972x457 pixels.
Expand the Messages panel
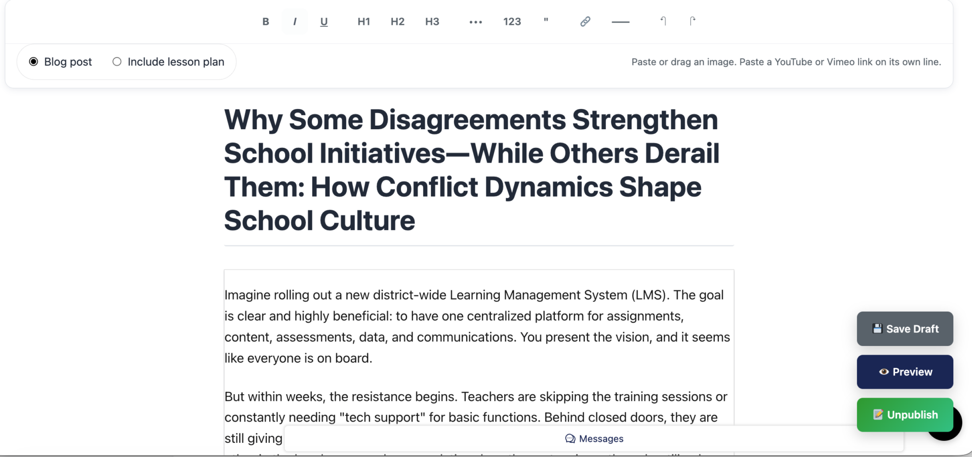594,439
